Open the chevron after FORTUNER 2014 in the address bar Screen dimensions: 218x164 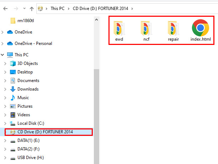[x=132, y=9]
